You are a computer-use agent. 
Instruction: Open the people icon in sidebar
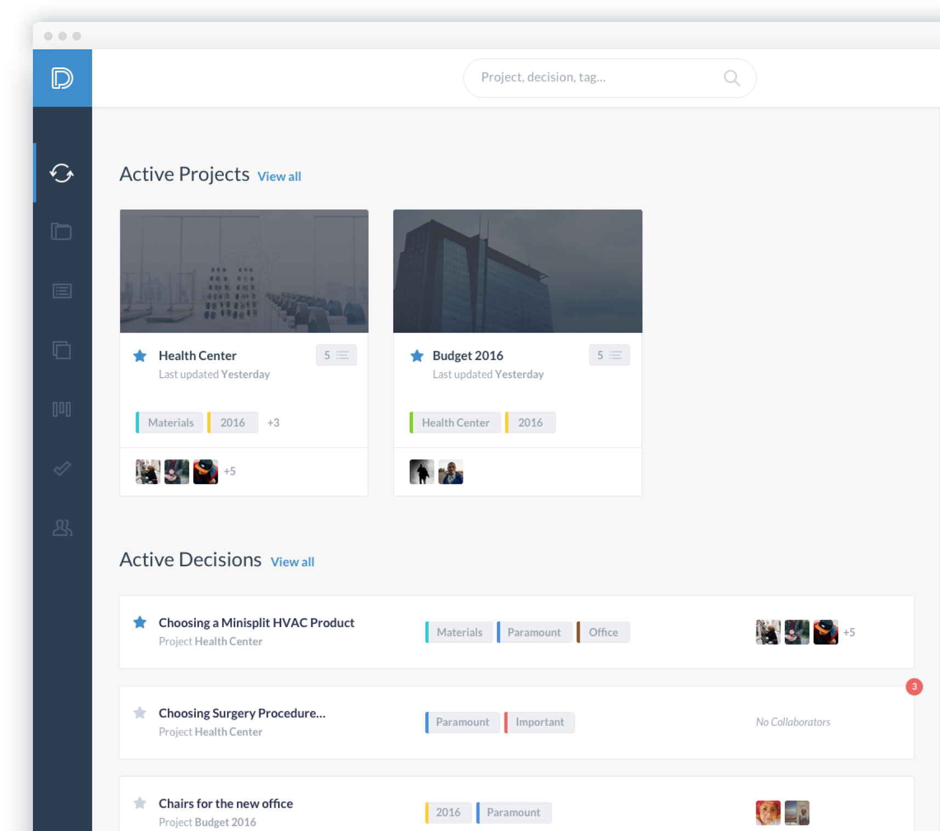pyautogui.click(x=62, y=527)
